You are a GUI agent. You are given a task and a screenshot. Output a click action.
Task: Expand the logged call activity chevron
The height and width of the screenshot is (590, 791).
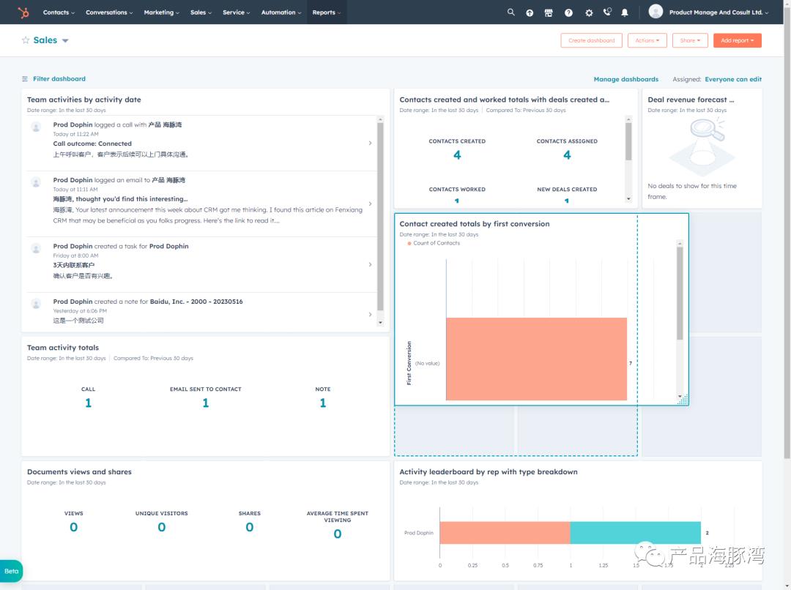coord(371,143)
